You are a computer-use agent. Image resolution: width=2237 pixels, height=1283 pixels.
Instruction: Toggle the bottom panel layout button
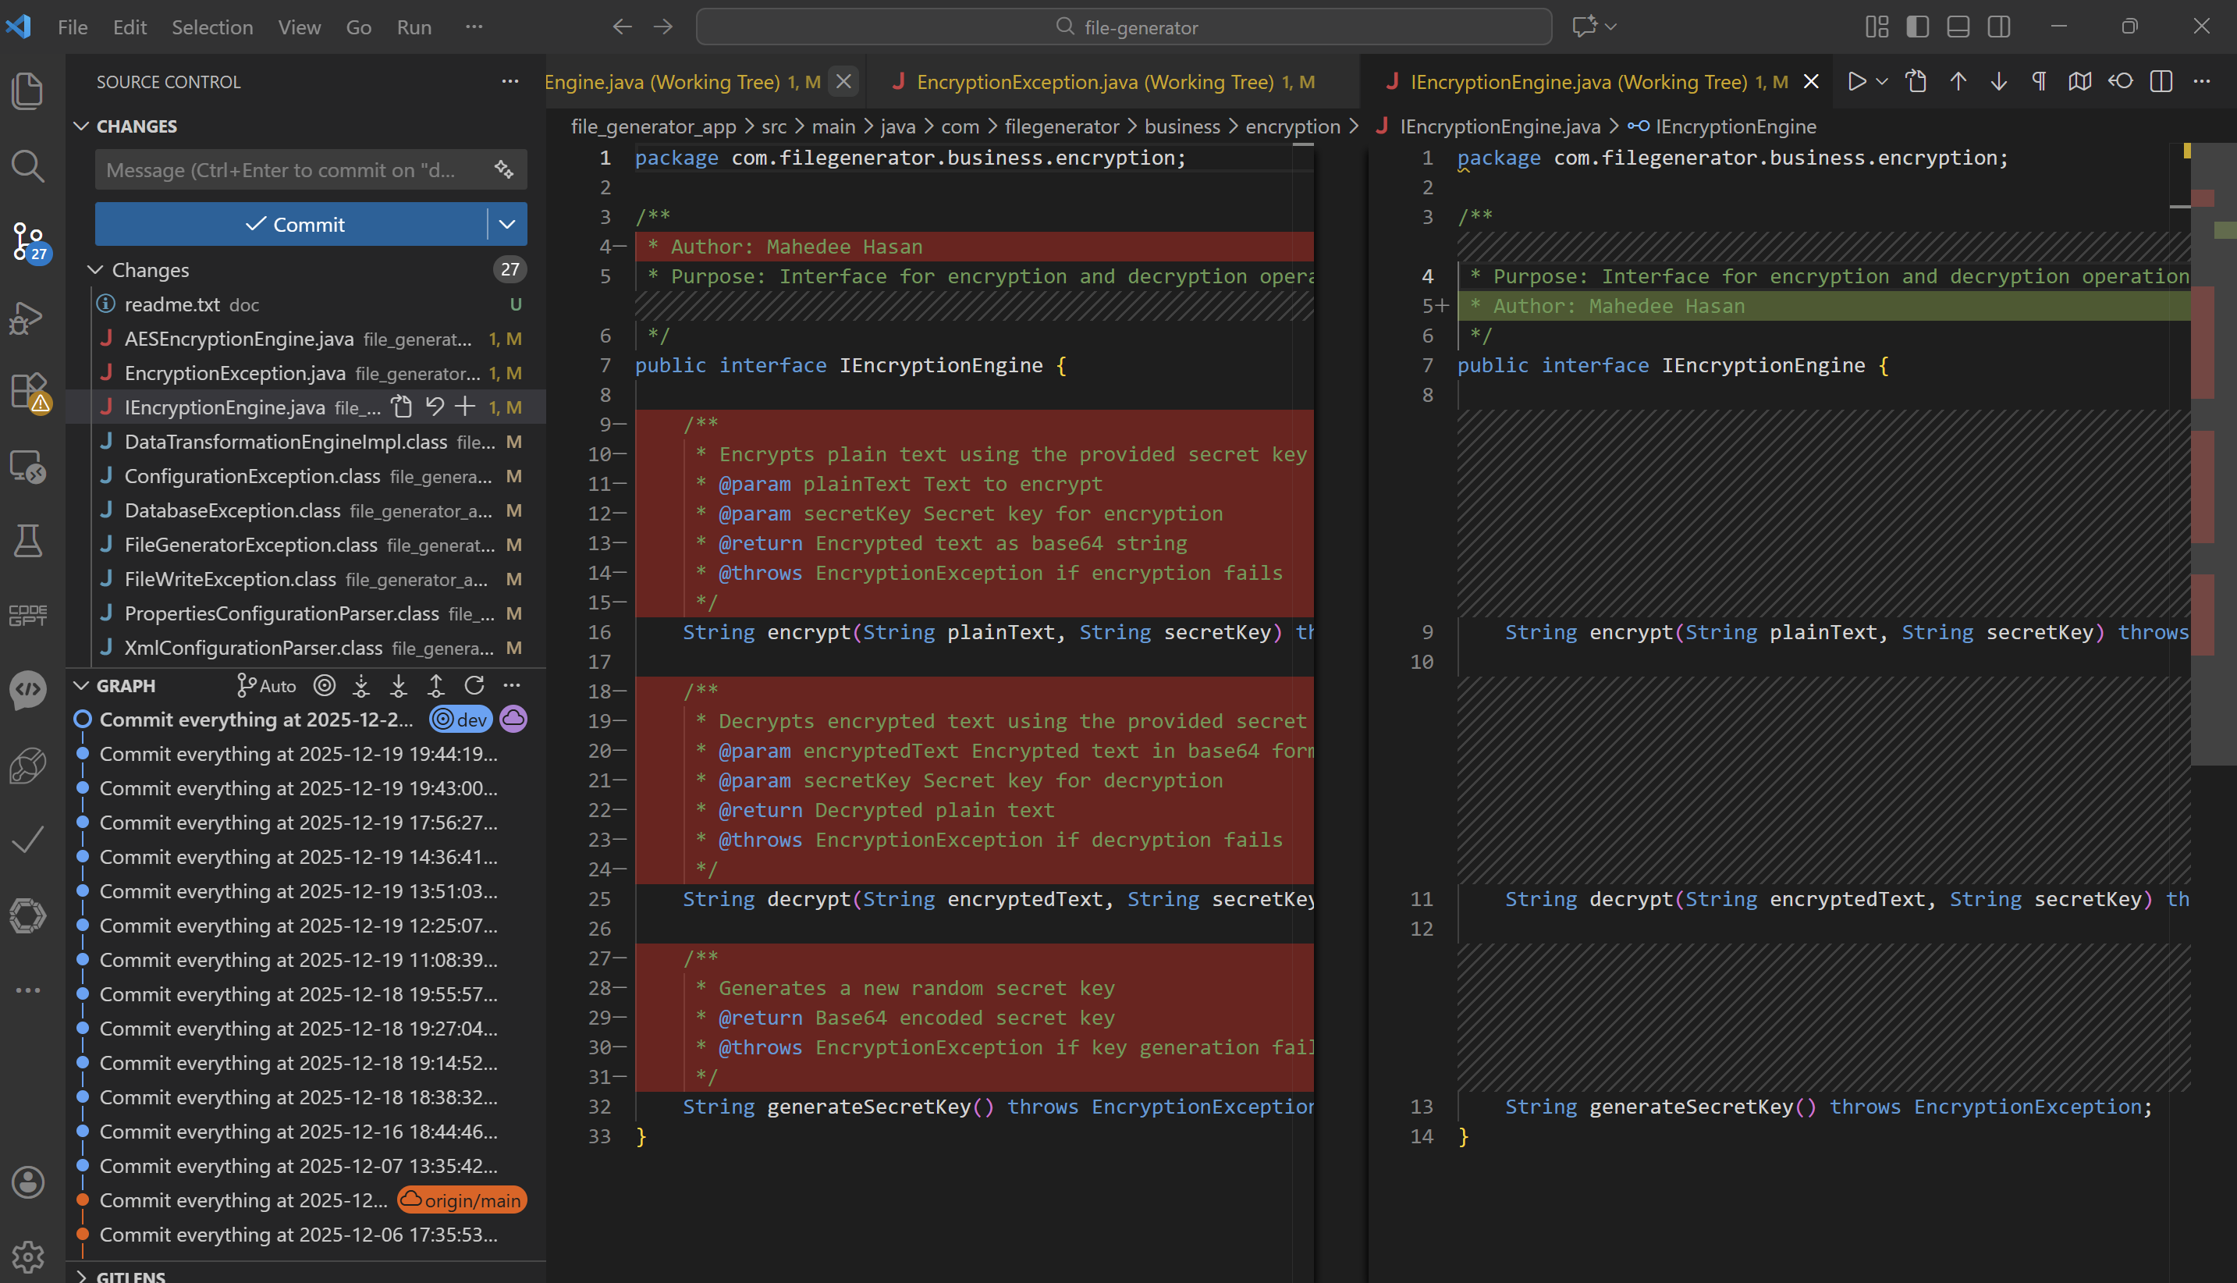pyautogui.click(x=1958, y=27)
